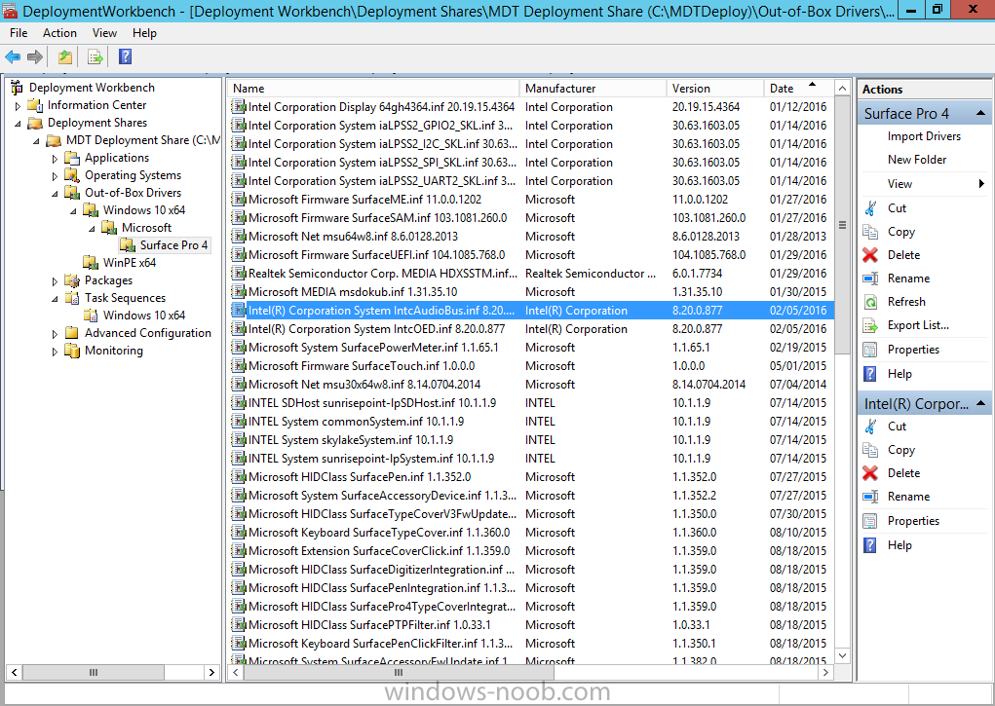The height and width of the screenshot is (706, 995).
Task: Select Advanced Configuration in the tree
Action: (x=148, y=333)
